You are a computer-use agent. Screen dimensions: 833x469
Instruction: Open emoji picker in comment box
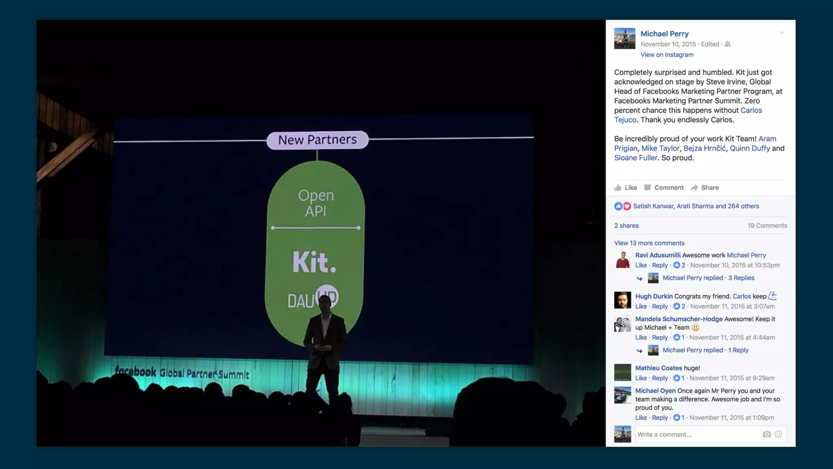point(778,434)
